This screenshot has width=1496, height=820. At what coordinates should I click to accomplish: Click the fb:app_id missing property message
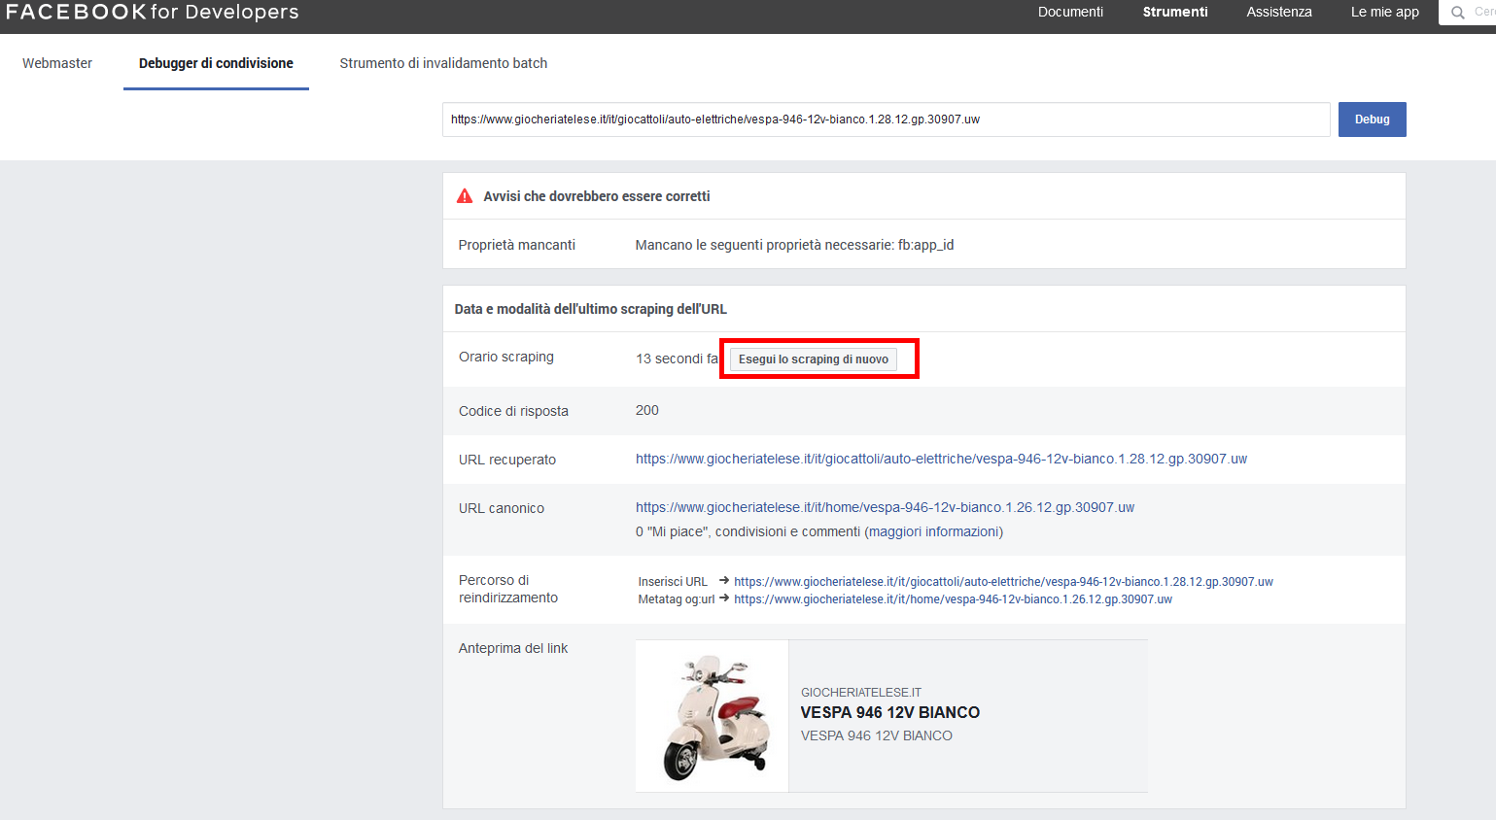pyautogui.click(x=794, y=245)
